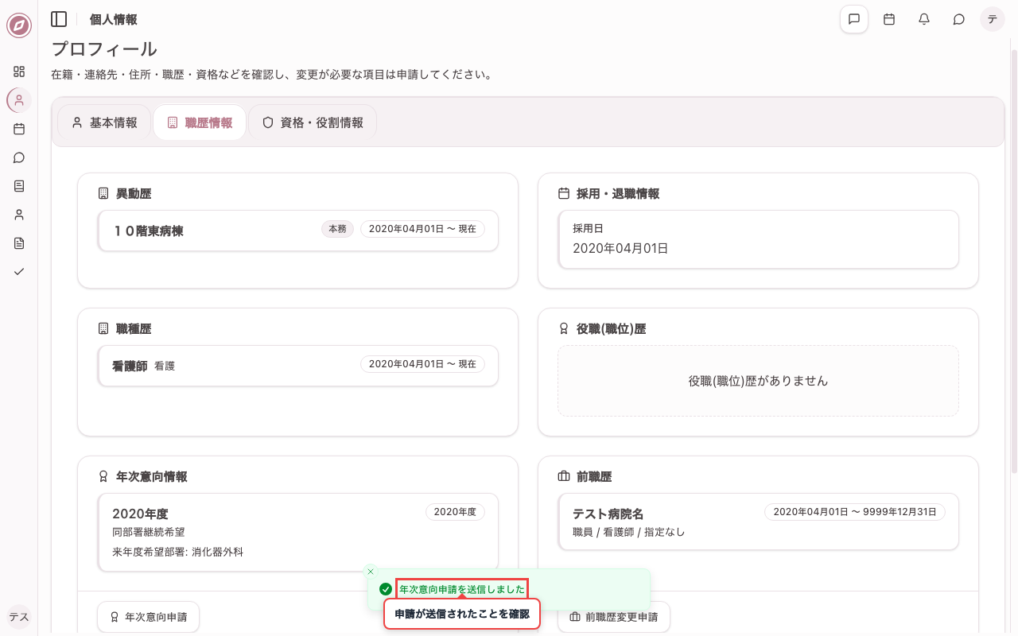Image resolution: width=1018 pixels, height=636 pixels.
Task: Click the 採用・退職情報 section heading
Action: (618, 193)
